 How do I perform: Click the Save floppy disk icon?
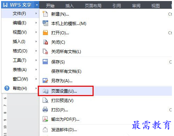click(45, 62)
